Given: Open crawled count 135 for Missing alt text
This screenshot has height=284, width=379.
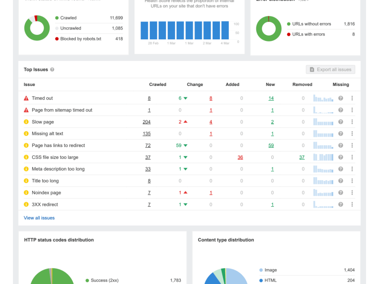Looking at the screenshot, I should tap(146, 134).
